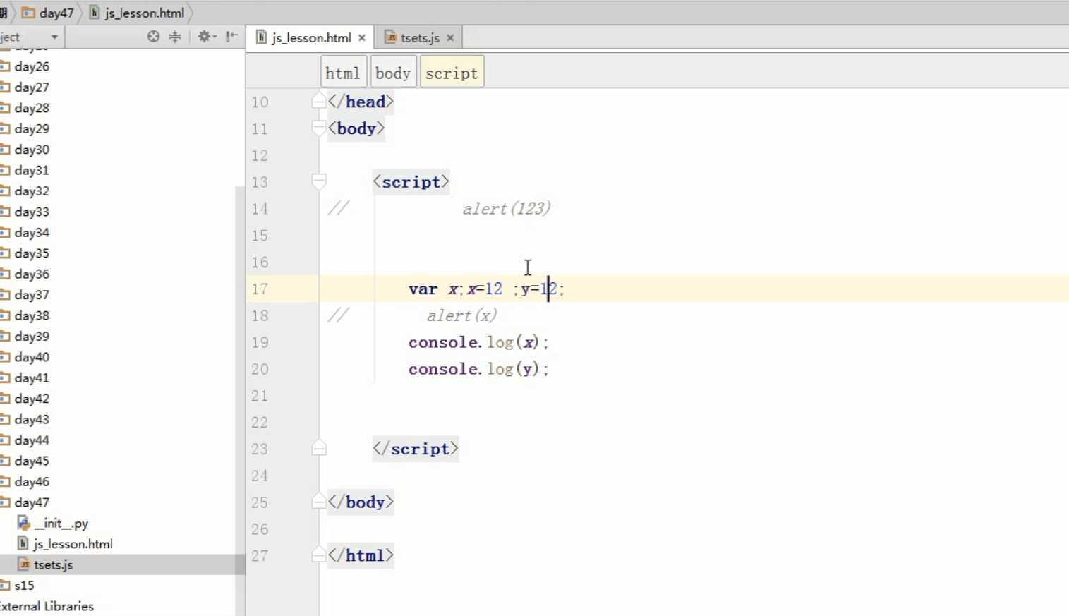The height and width of the screenshot is (616, 1069).
Task: Select the day39 folder
Action: pyautogui.click(x=31, y=337)
